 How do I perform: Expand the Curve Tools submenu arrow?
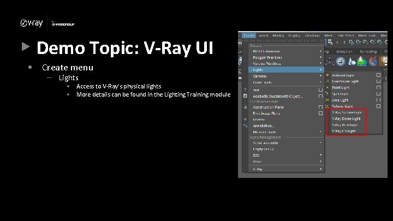click(321, 82)
